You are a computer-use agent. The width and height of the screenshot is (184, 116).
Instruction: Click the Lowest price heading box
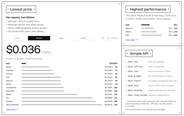pos(21,9)
